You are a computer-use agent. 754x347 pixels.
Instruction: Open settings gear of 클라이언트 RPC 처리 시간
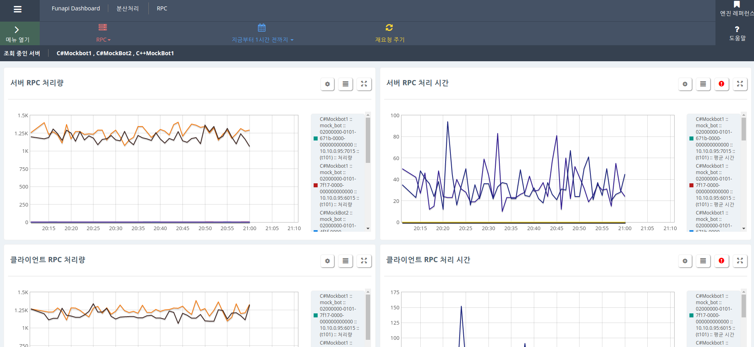click(685, 261)
